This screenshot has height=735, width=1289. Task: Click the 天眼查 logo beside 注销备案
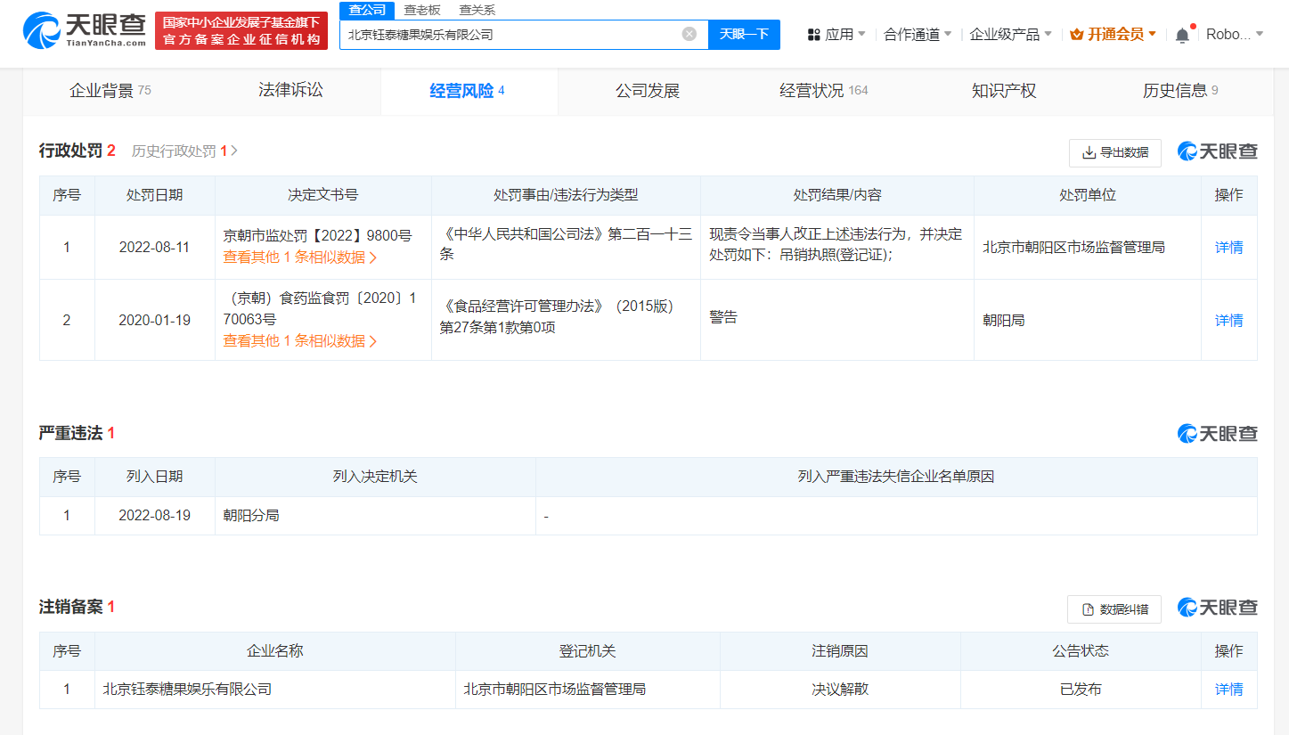1218,608
